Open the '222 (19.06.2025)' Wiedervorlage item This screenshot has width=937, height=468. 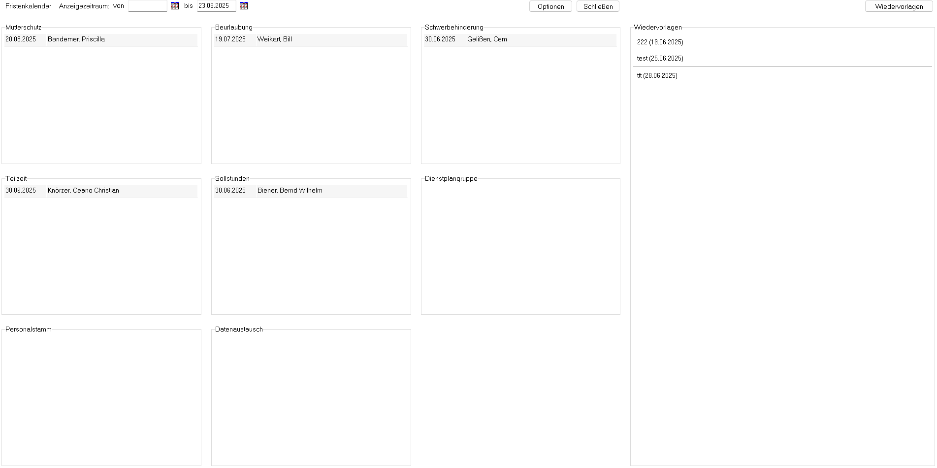(x=660, y=42)
